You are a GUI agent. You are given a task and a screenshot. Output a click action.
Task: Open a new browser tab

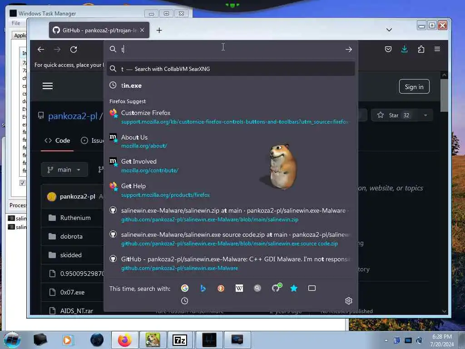[159, 30]
